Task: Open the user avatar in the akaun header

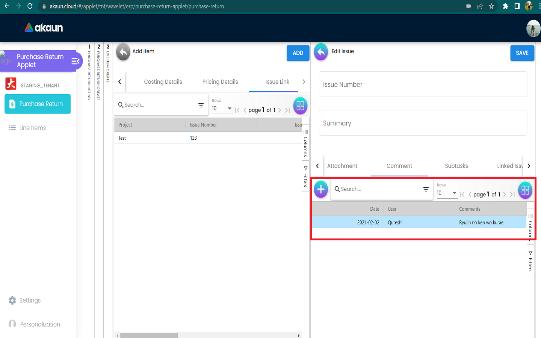Action: 533,29
